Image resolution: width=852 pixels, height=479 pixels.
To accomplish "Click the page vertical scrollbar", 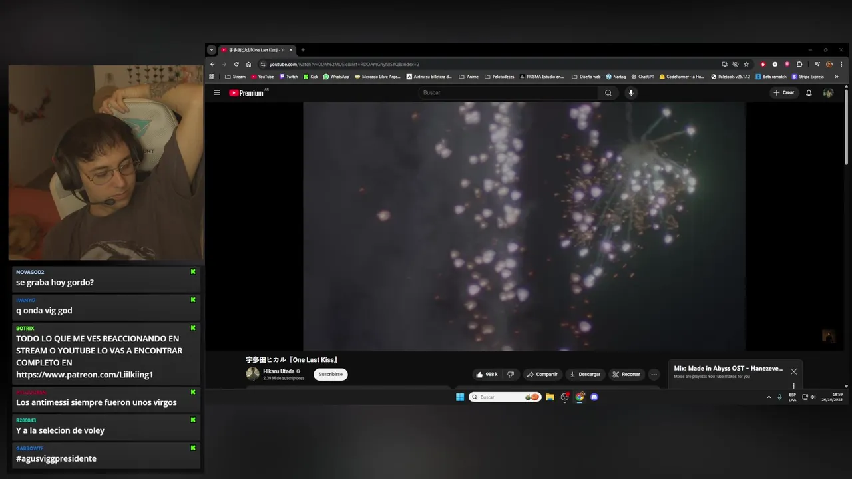I will [x=846, y=126].
